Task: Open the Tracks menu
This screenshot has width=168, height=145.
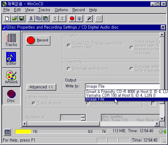Action: [44, 10]
